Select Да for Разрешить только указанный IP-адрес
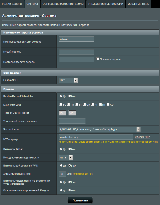 (61, 190)
